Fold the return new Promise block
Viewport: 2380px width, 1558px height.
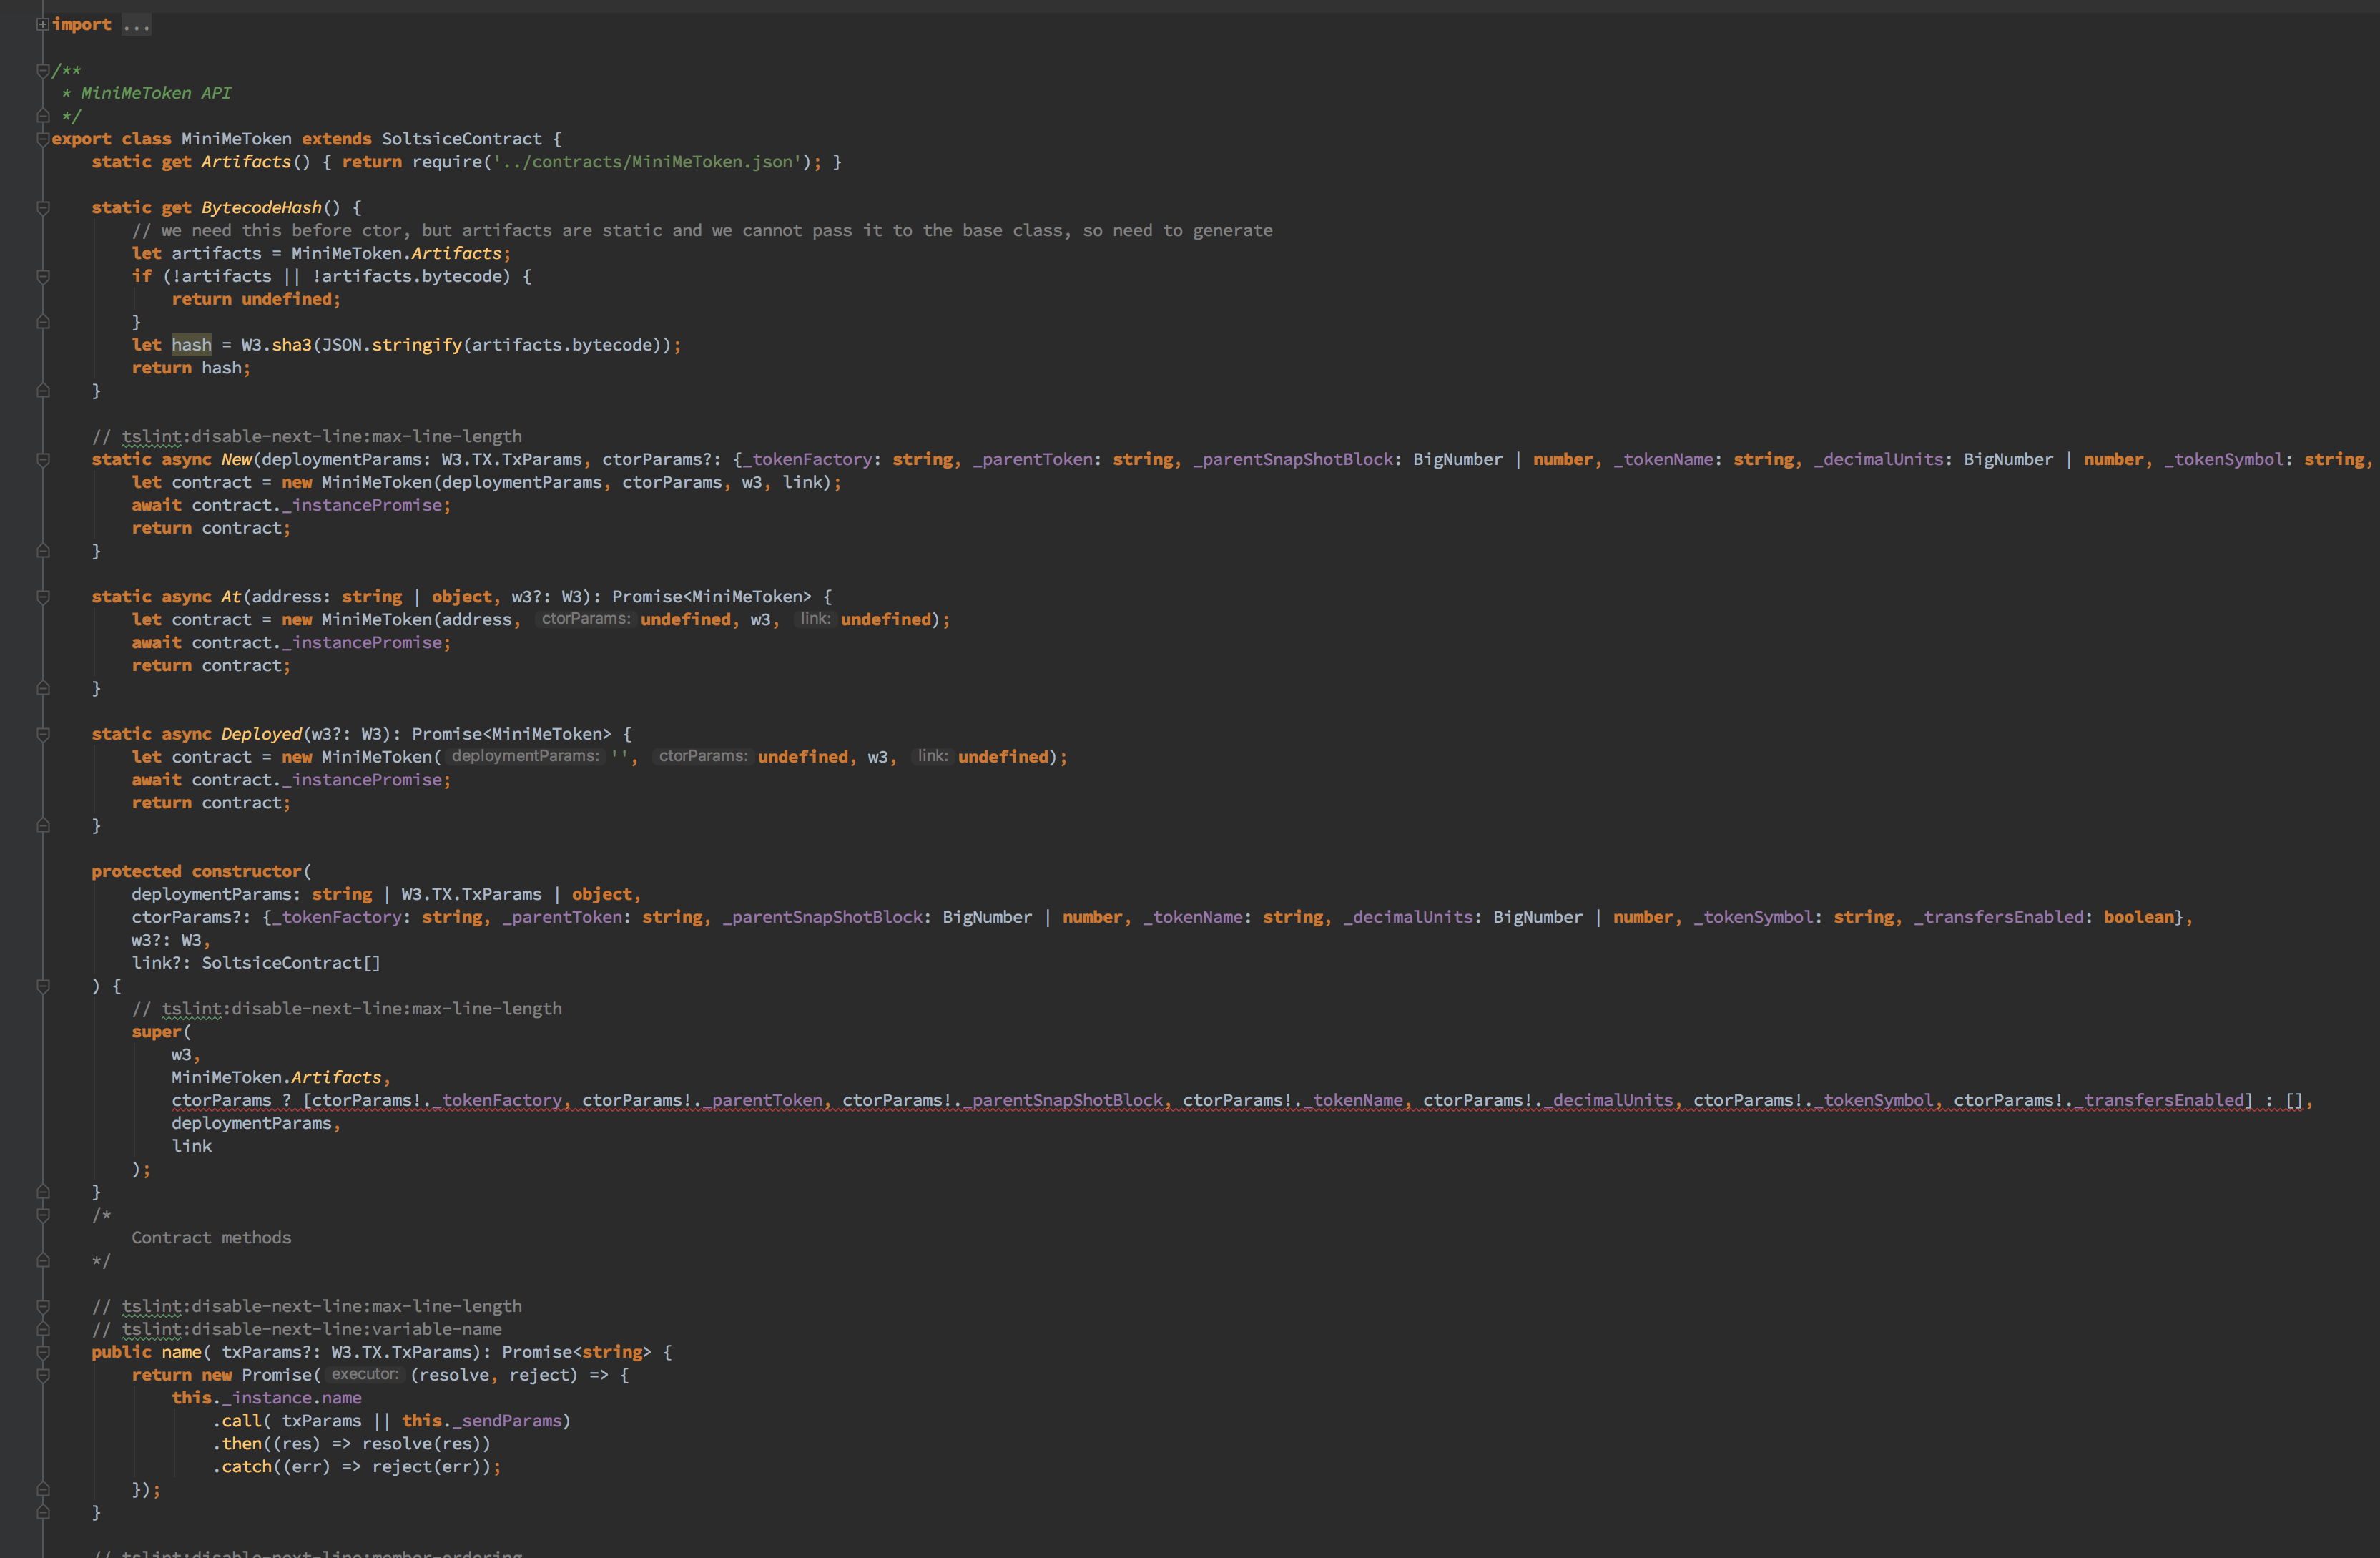click(43, 1375)
